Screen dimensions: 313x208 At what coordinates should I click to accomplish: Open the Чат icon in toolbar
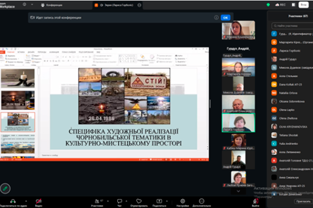(119, 201)
